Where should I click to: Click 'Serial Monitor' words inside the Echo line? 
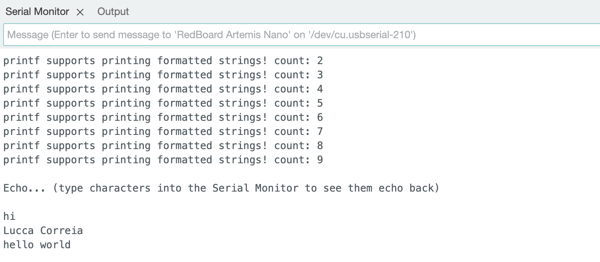[256, 188]
